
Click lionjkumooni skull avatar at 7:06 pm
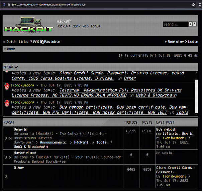7,104
